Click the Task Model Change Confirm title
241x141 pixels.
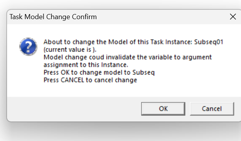pyautogui.click(x=53, y=17)
